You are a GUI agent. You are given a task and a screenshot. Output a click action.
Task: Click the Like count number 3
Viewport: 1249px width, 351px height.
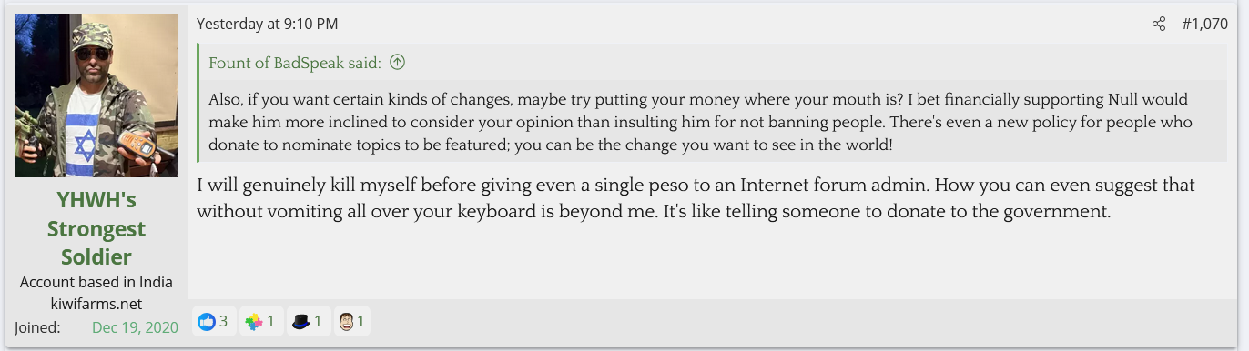pyautogui.click(x=224, y=321)
